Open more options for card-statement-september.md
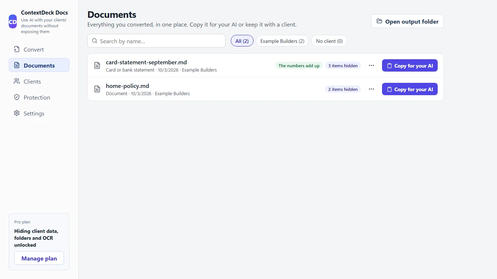 pos(371,65)
